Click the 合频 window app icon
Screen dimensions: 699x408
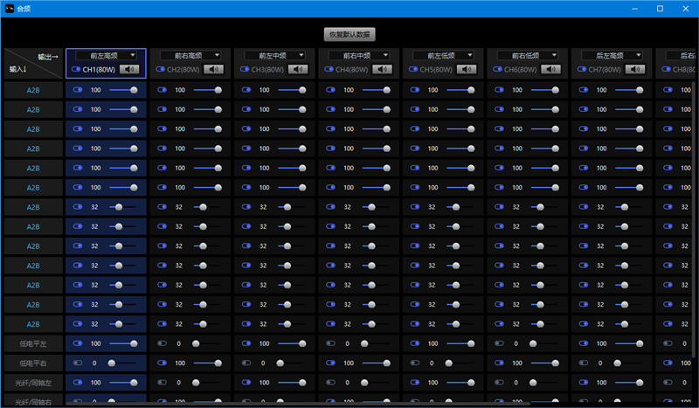tap(8, 8)
